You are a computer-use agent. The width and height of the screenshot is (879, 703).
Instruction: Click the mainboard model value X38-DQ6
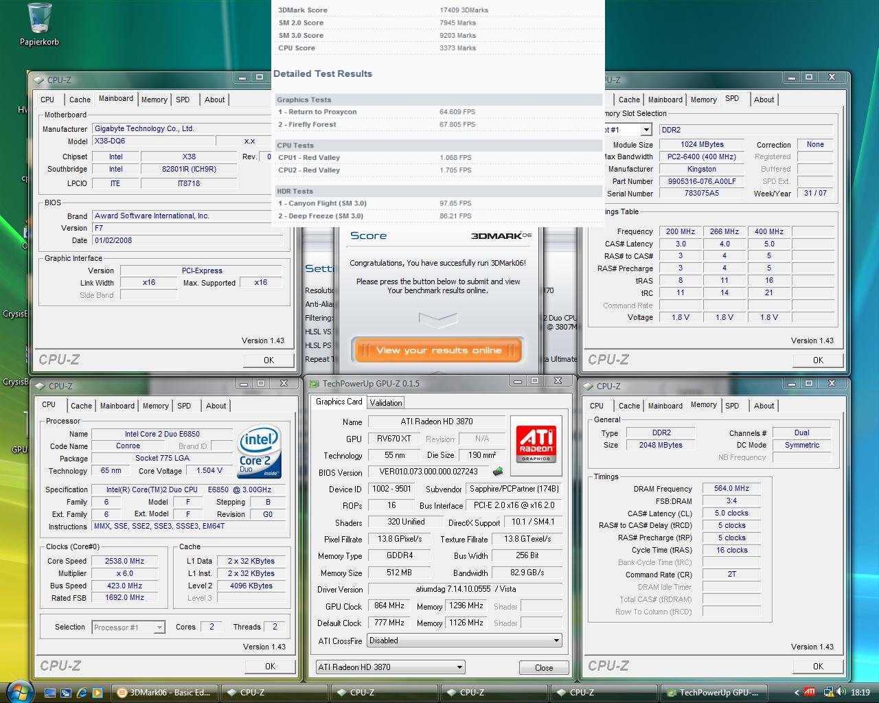[x=152, y=141]
